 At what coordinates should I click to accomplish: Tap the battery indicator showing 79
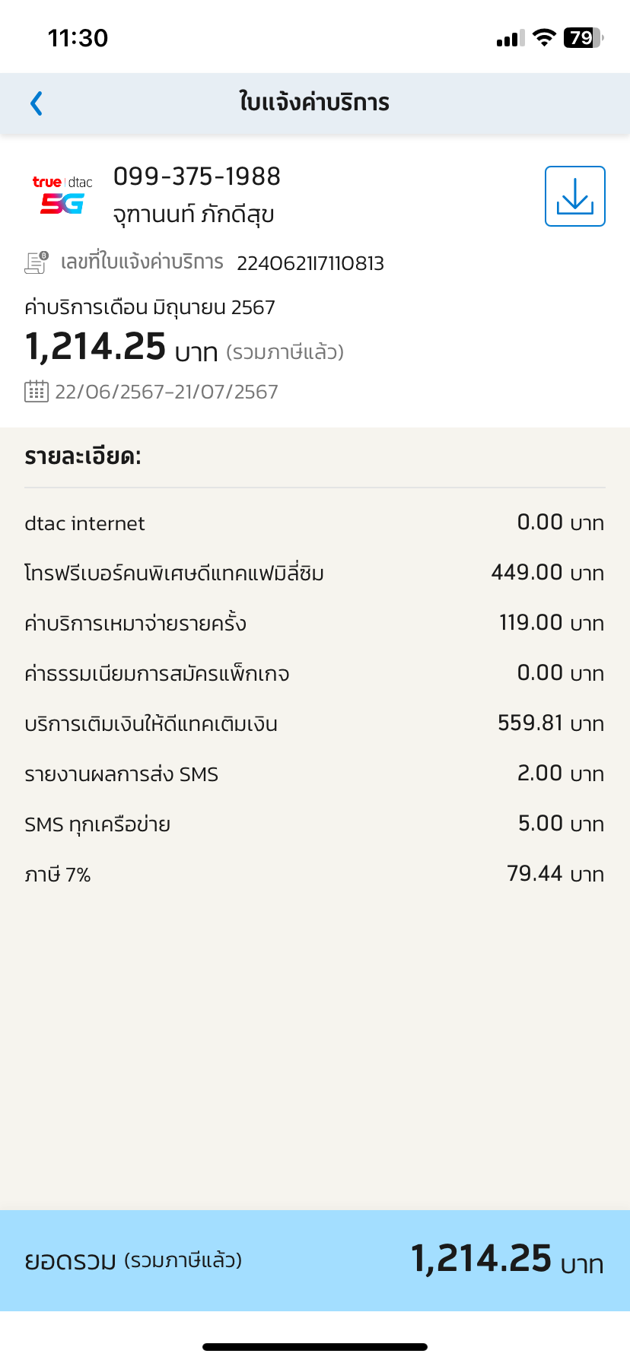tap(584, 37)
